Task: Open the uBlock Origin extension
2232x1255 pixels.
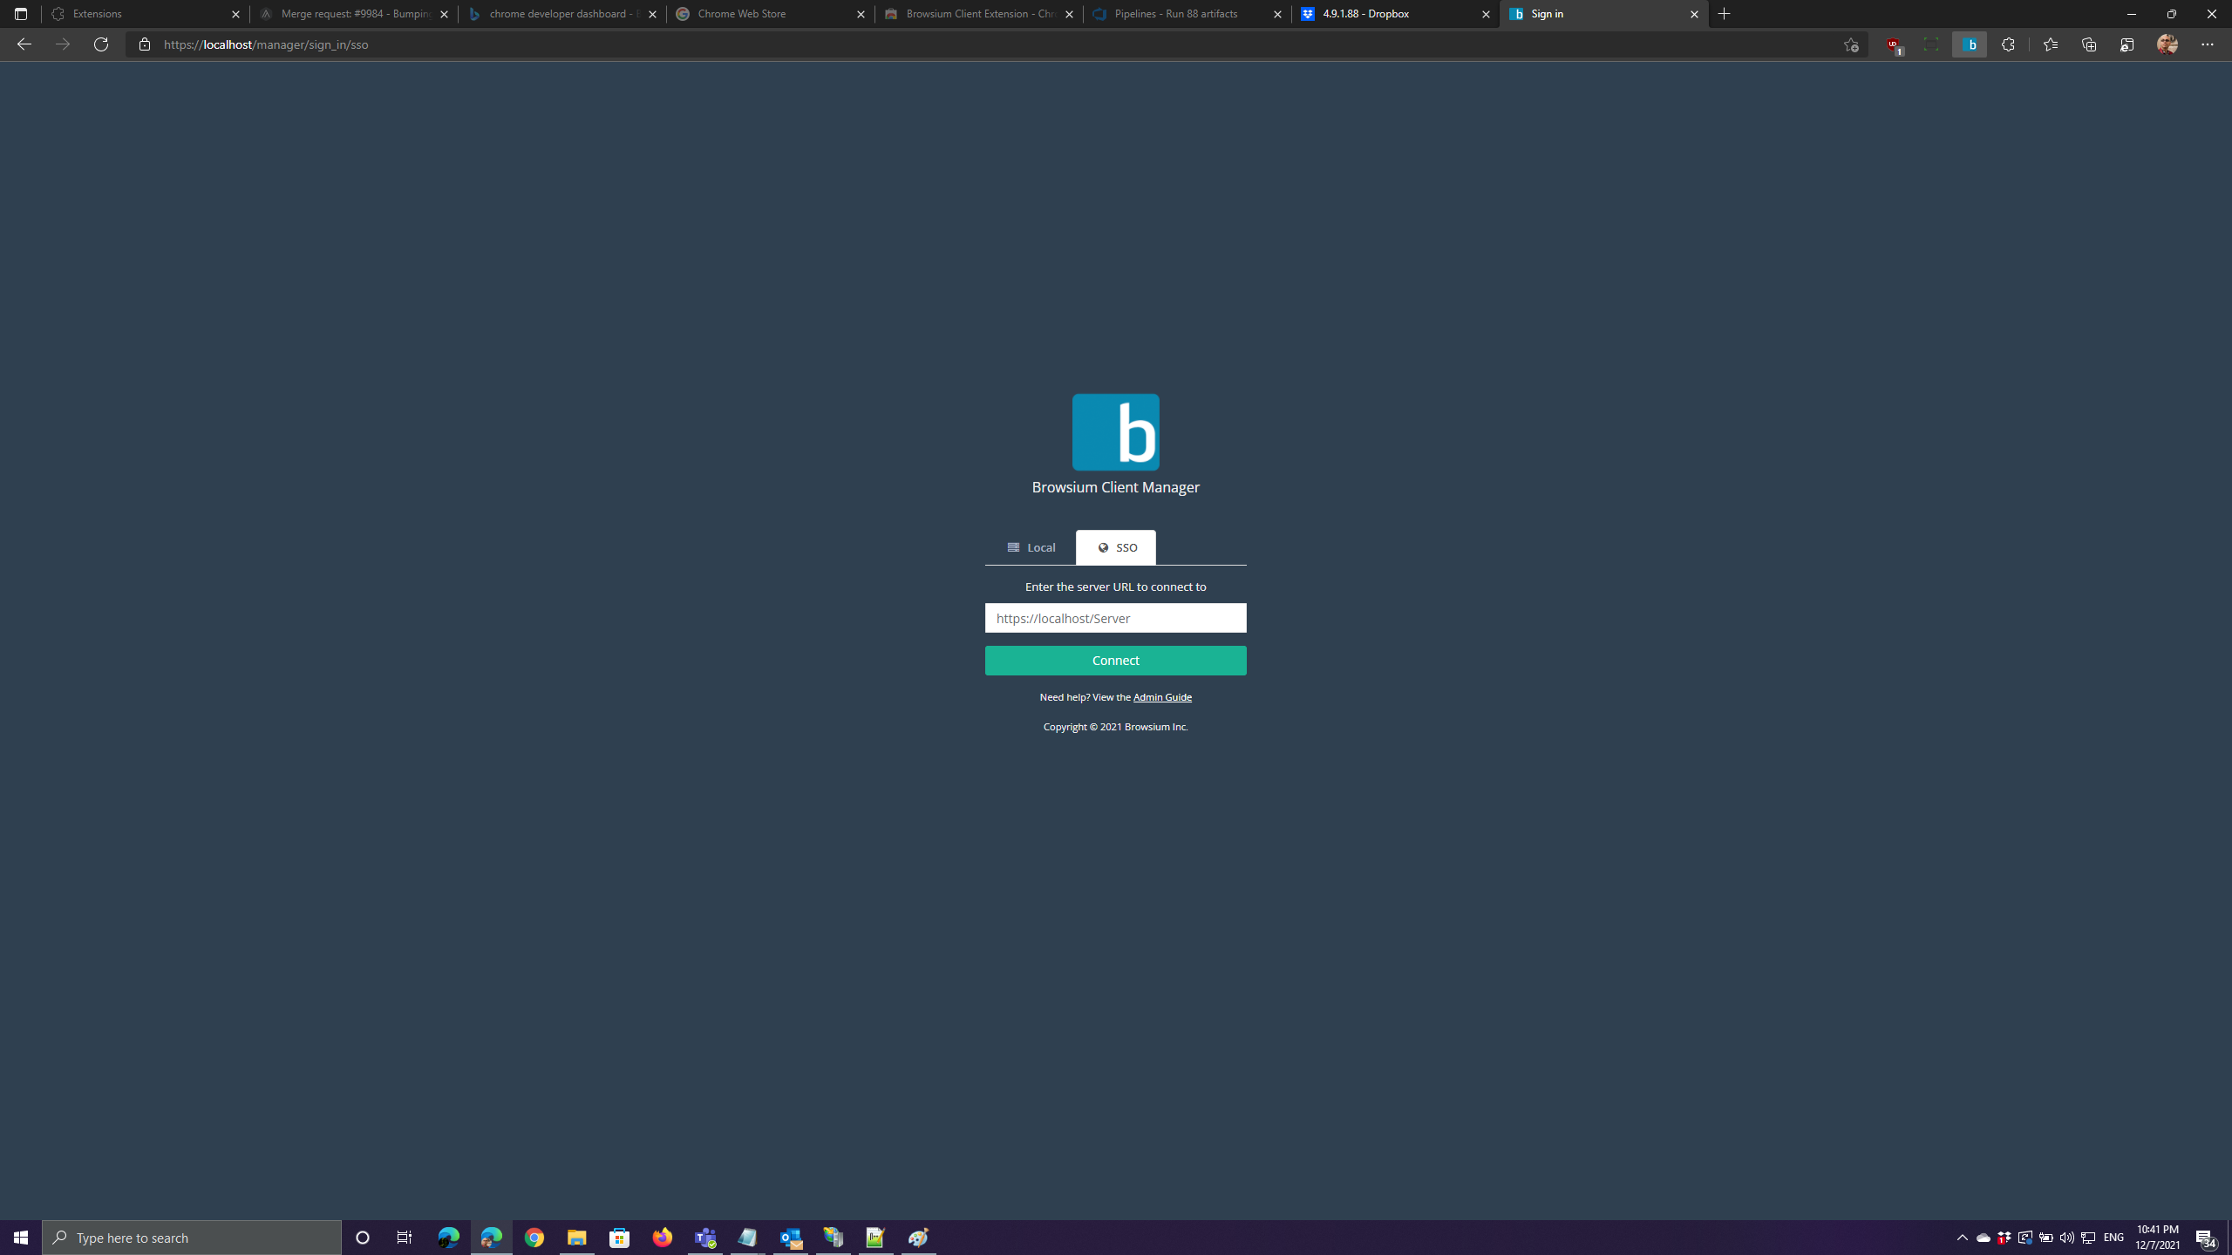Action: click(x=1893, y=44)
